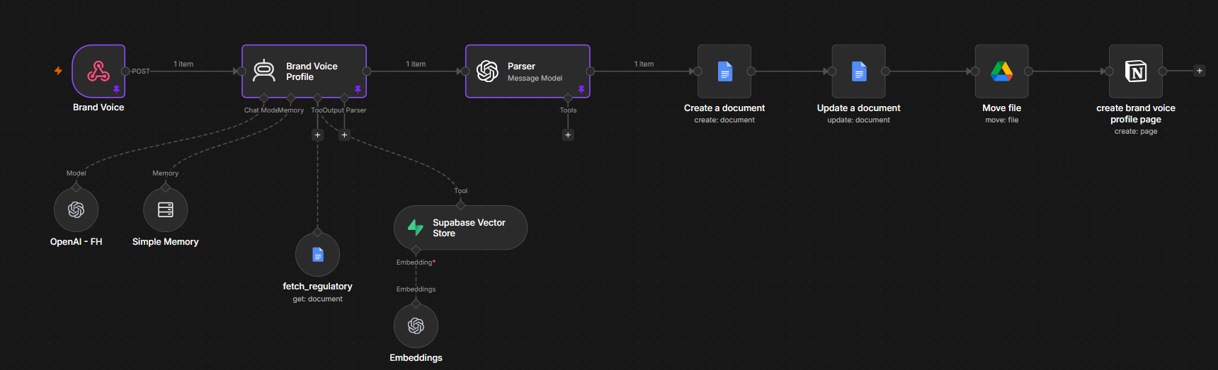
Task: Select the fetch_regulatory document tool node
Action: [317, 255]
